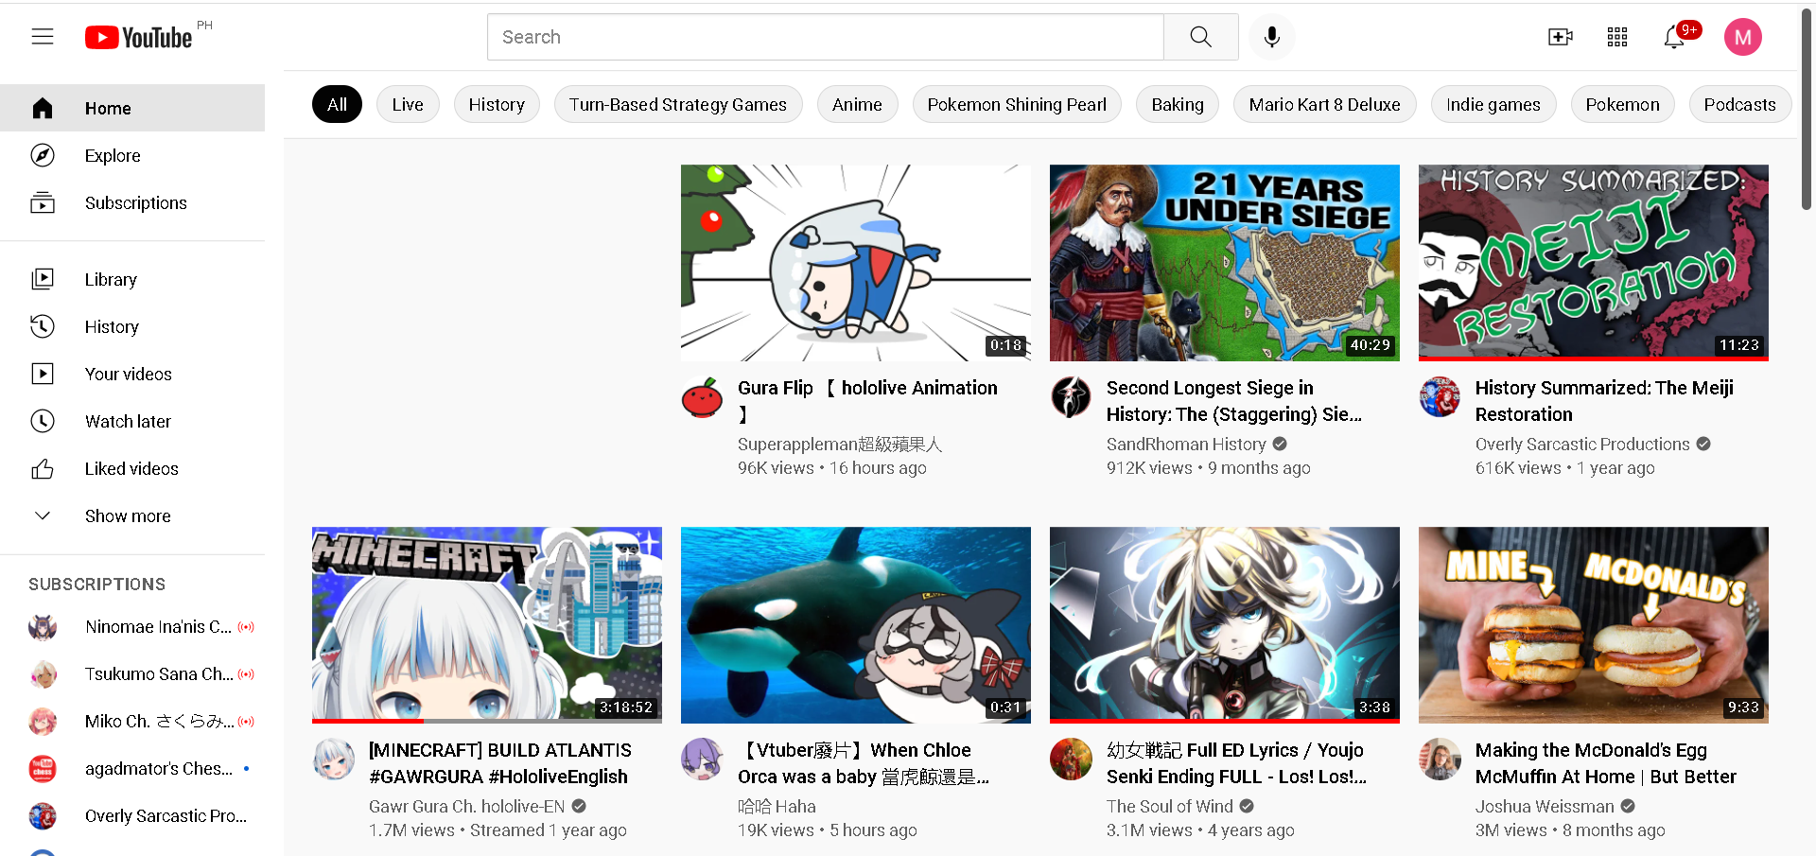Open Superappleman channel name link
This screenshot has width=1816, height=856.
[x=840, y=445]
